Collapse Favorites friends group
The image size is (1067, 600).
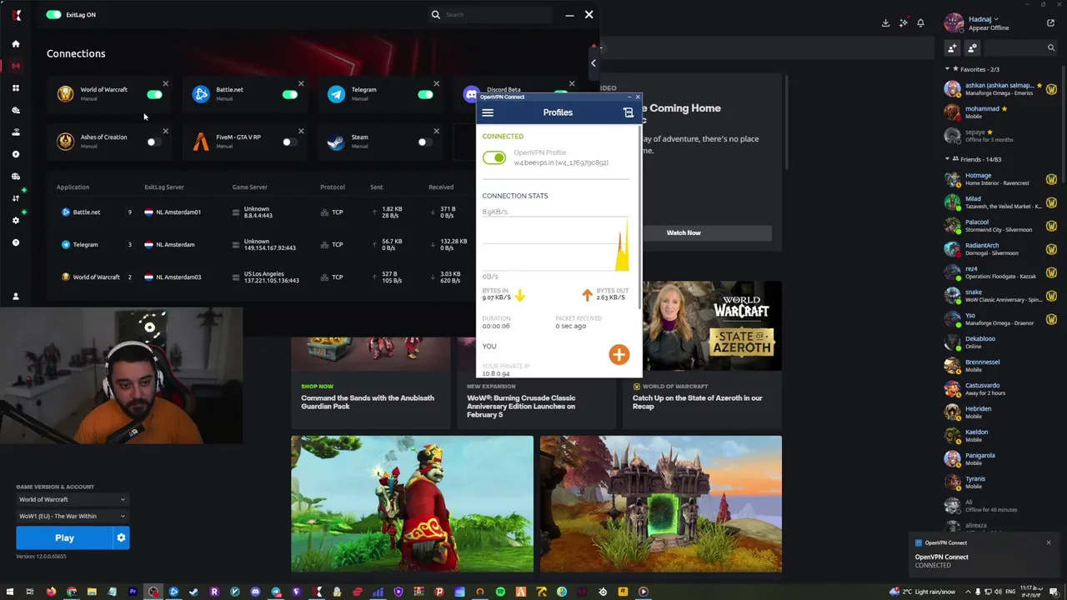point(947,69)
